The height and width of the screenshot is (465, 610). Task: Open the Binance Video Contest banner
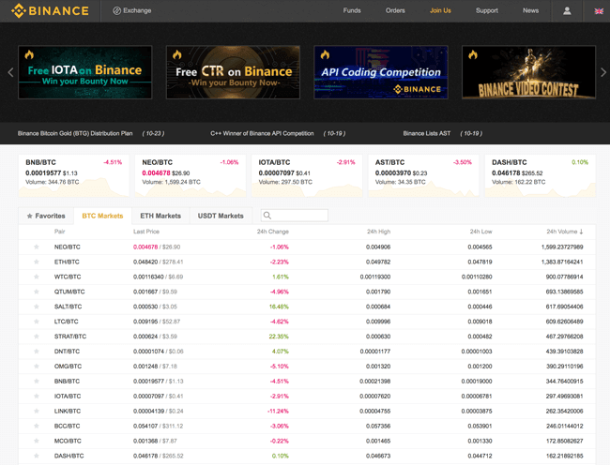528,72
